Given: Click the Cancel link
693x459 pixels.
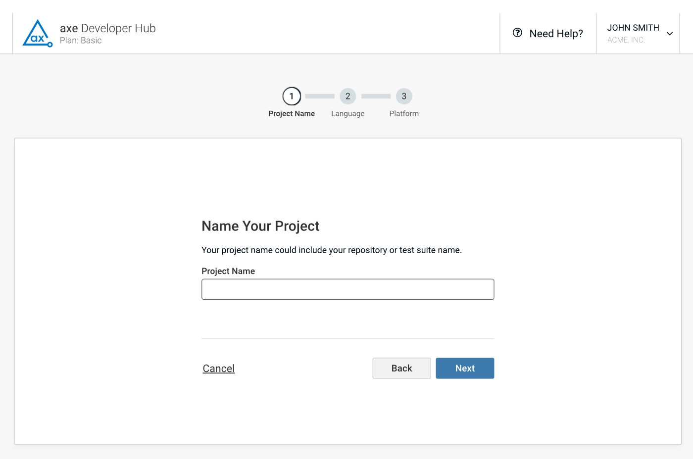Looking at the screenshot, I should (218, 368).
